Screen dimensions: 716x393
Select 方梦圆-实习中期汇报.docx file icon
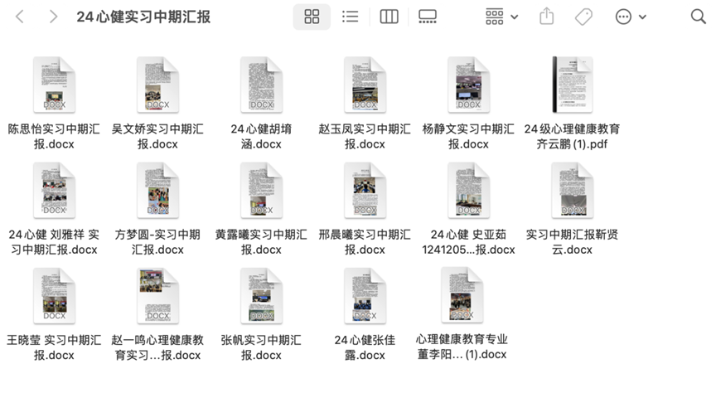point(158,190)
